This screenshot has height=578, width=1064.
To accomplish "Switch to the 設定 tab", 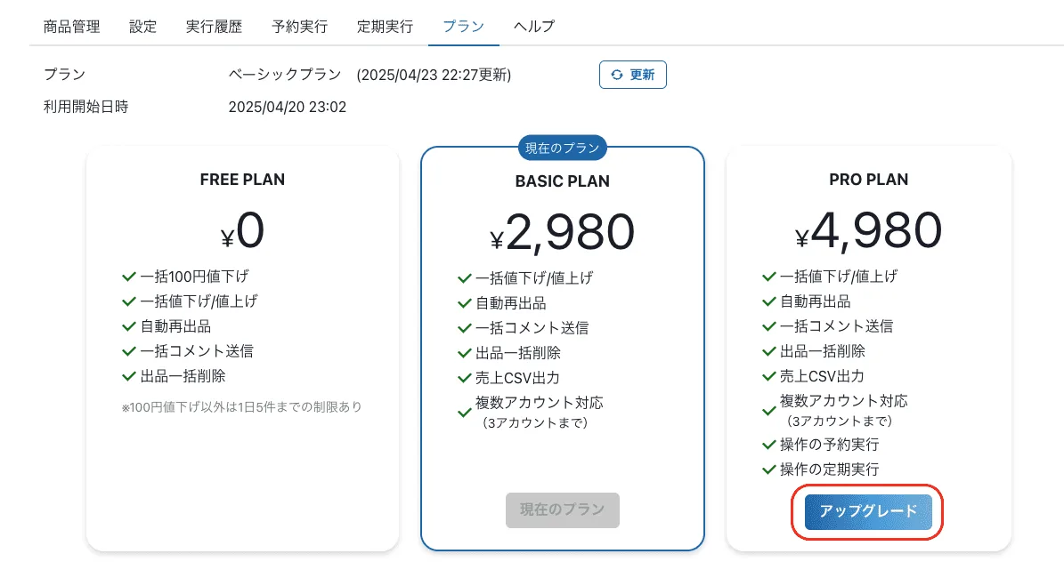I will (x=142, y=27).
